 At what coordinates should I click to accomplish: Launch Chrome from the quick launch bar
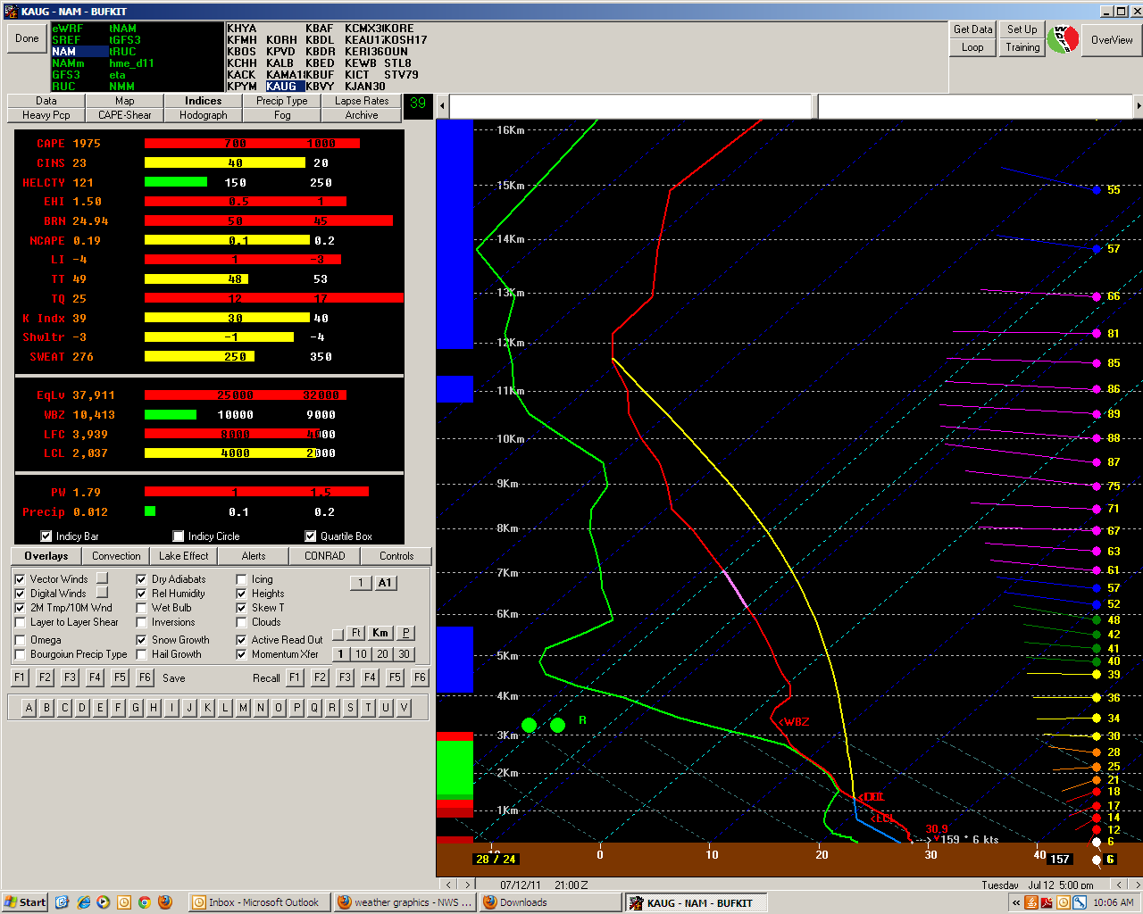point(145,902)
